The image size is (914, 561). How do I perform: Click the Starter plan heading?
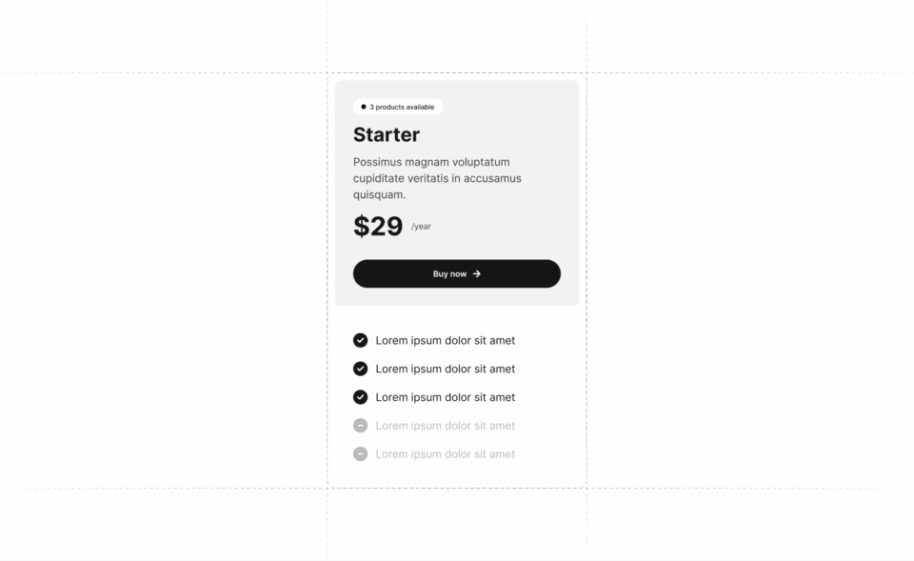(x=386, y=134)
